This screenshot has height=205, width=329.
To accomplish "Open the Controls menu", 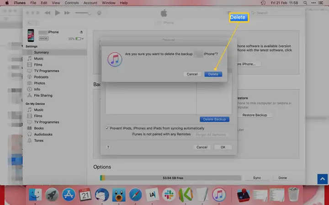I will click(x=72, y=3).
